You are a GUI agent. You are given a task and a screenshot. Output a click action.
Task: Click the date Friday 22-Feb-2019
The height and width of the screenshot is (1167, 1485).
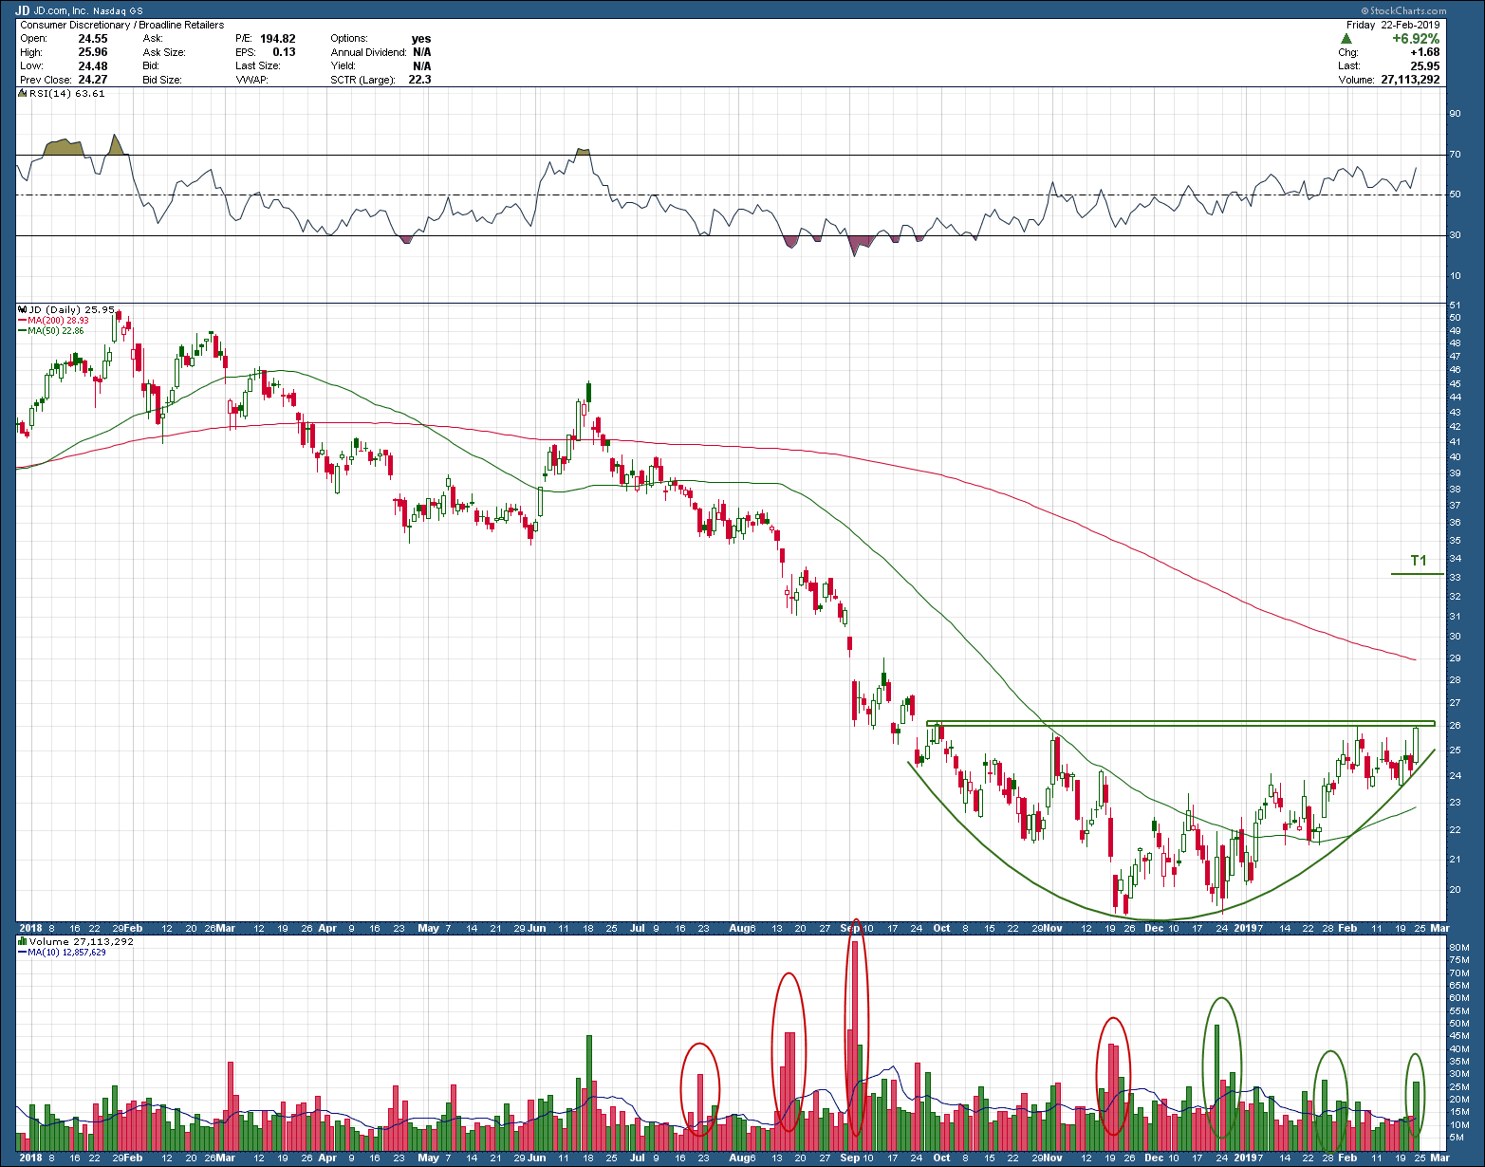click(x=1393, y=25)
